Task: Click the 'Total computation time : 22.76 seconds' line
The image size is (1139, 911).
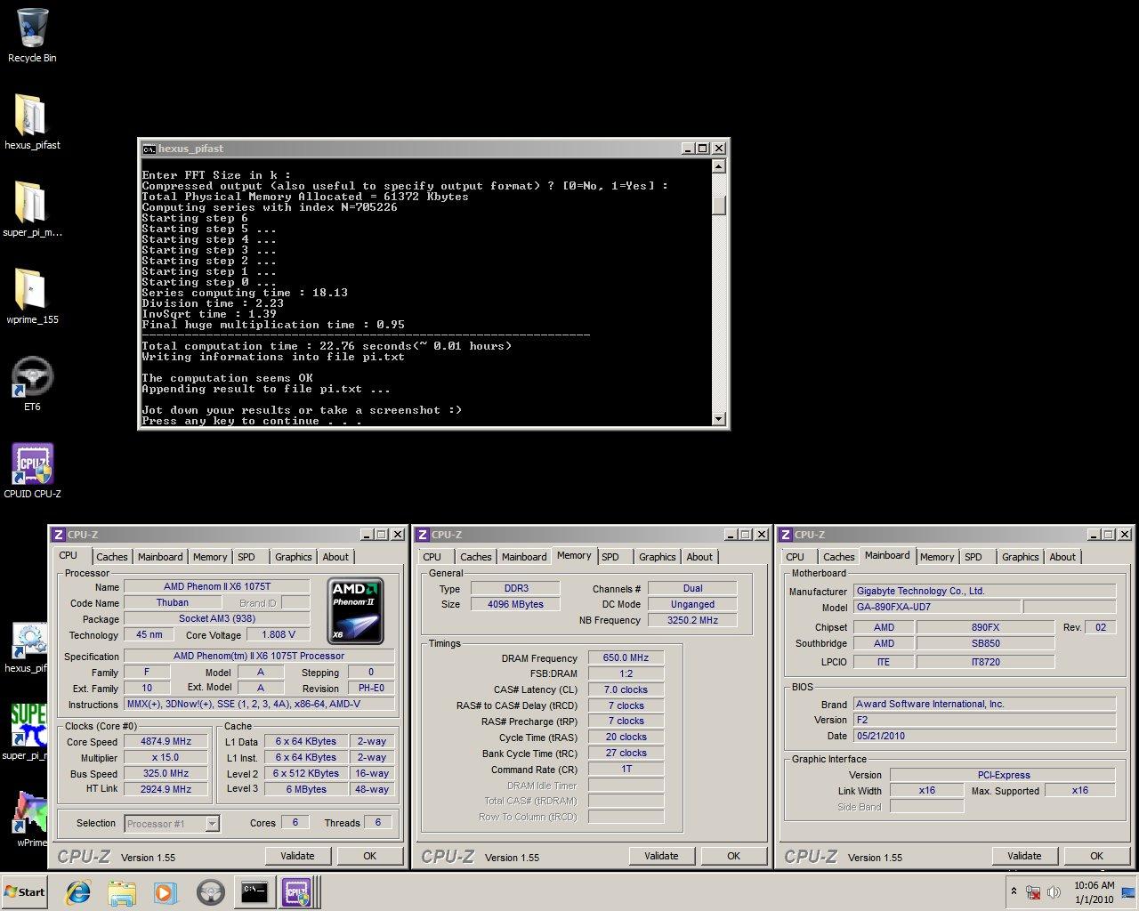Action: pos(327,346)
